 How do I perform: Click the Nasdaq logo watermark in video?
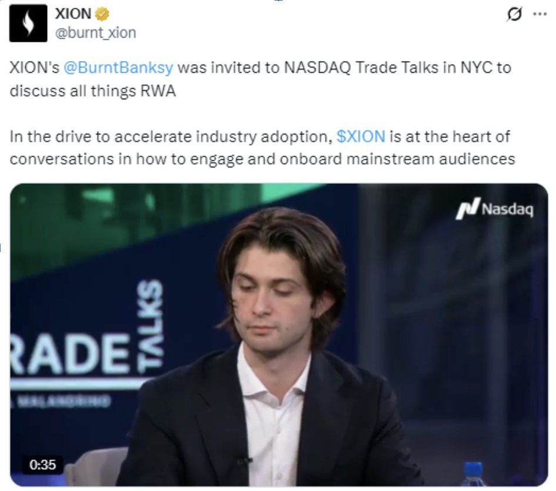point(494,208)
